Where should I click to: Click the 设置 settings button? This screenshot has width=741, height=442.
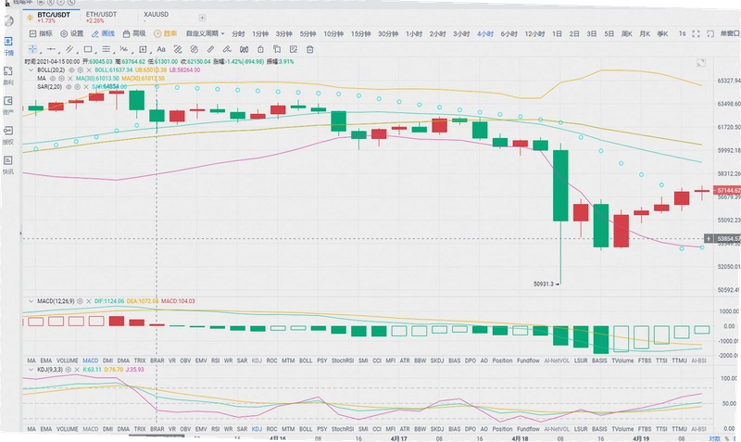(x=72, y=33)
